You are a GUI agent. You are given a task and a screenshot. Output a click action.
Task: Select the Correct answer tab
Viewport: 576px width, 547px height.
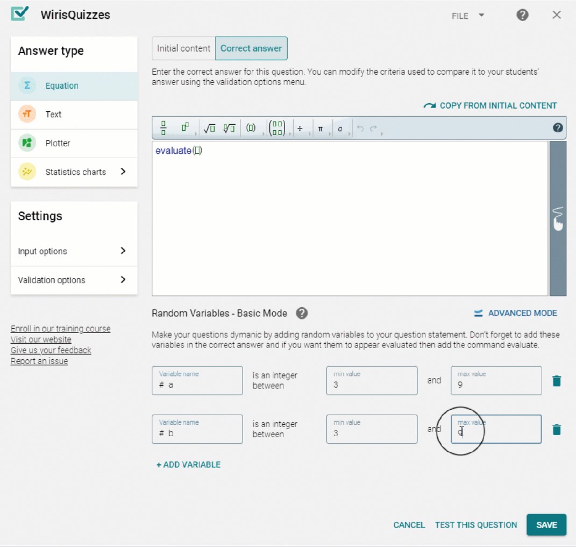(251, 48)
